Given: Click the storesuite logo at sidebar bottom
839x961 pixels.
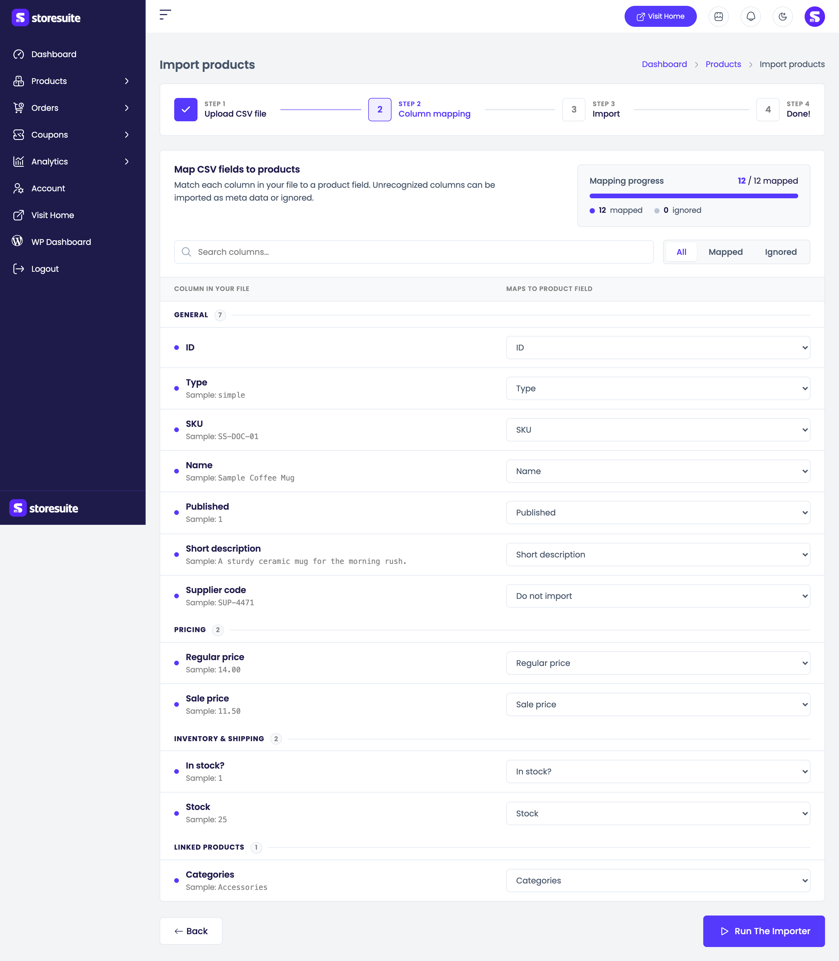Looking at the screenshot, I should pos(44,508).
